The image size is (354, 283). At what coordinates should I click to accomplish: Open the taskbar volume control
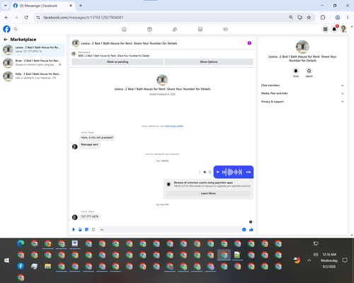point(316,255)
